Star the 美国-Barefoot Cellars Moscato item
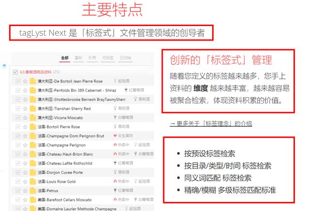The image size is (310, 211). point(25,200)
